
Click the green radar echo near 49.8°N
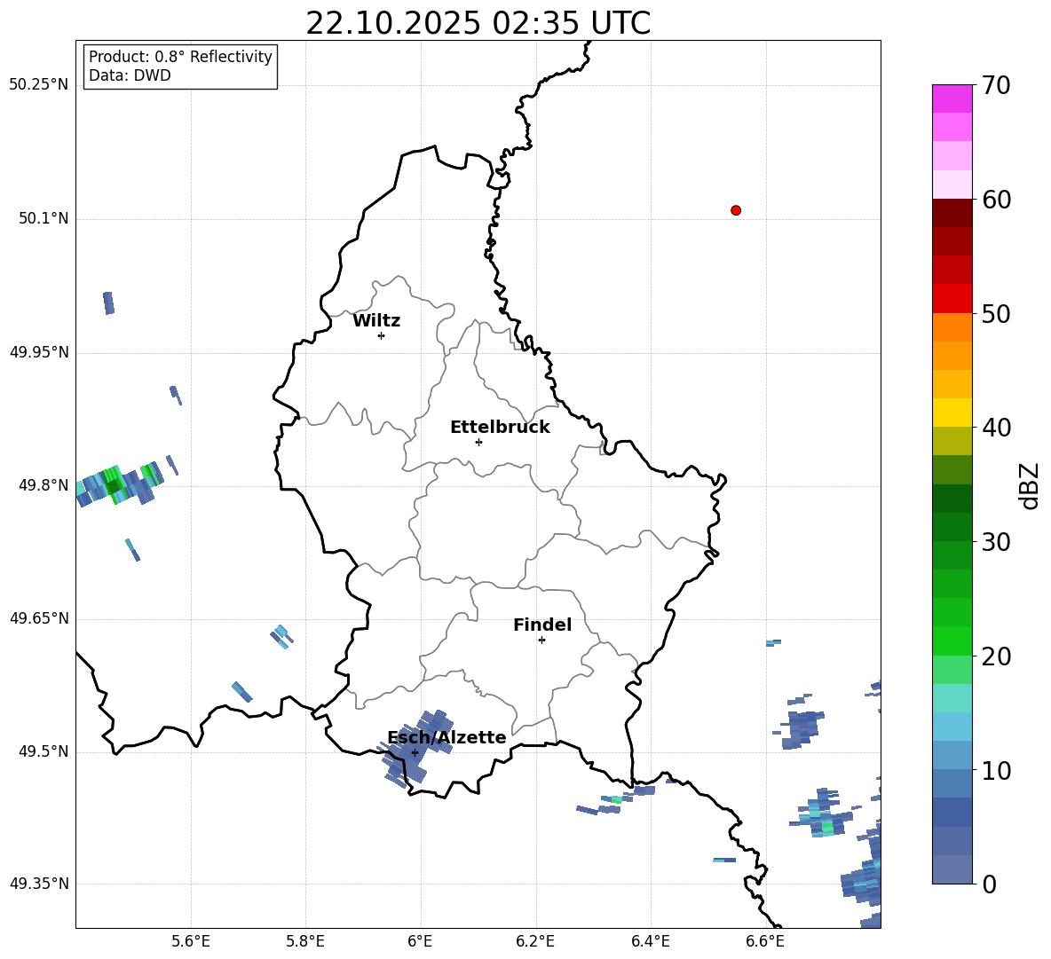tap(119, 483)
